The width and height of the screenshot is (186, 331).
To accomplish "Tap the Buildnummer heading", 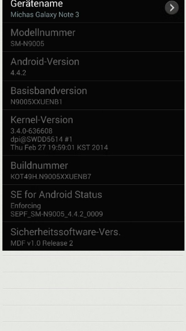I will [x=39, y=165].
